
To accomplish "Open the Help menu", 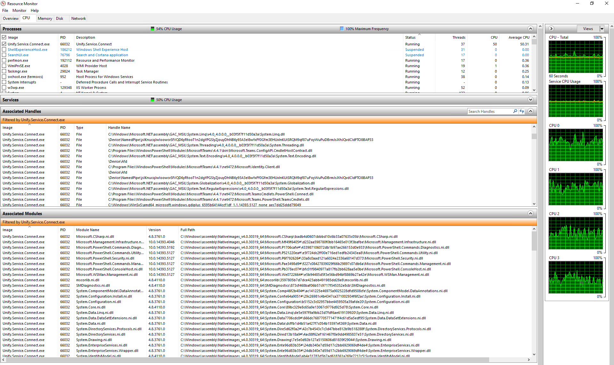I will click(35, 11).
